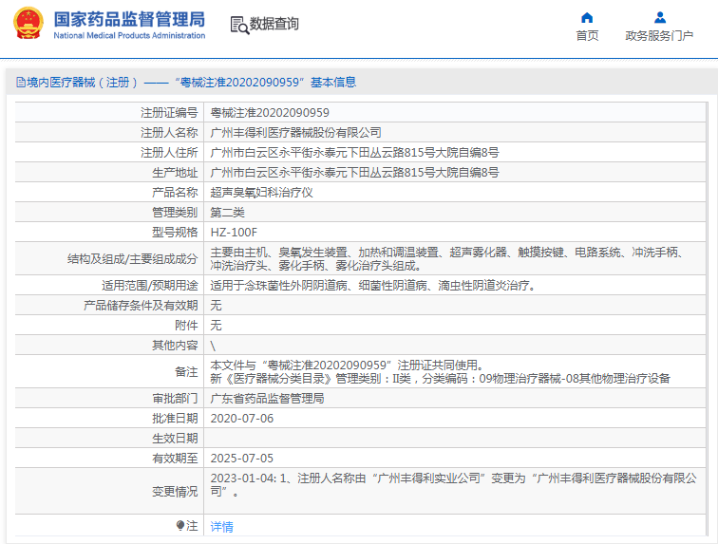Viewport: 718px width, 544px height.
Task: Select 广州丰得利医疗器械股份有限公司 registrant name cell
Action: pos(295,133)
